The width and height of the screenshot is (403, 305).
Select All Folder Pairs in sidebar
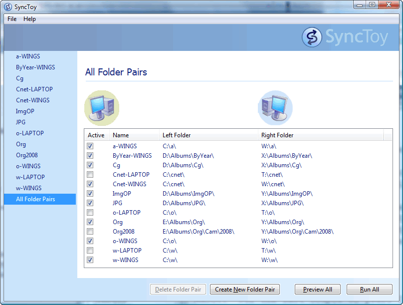pos(40,199)
